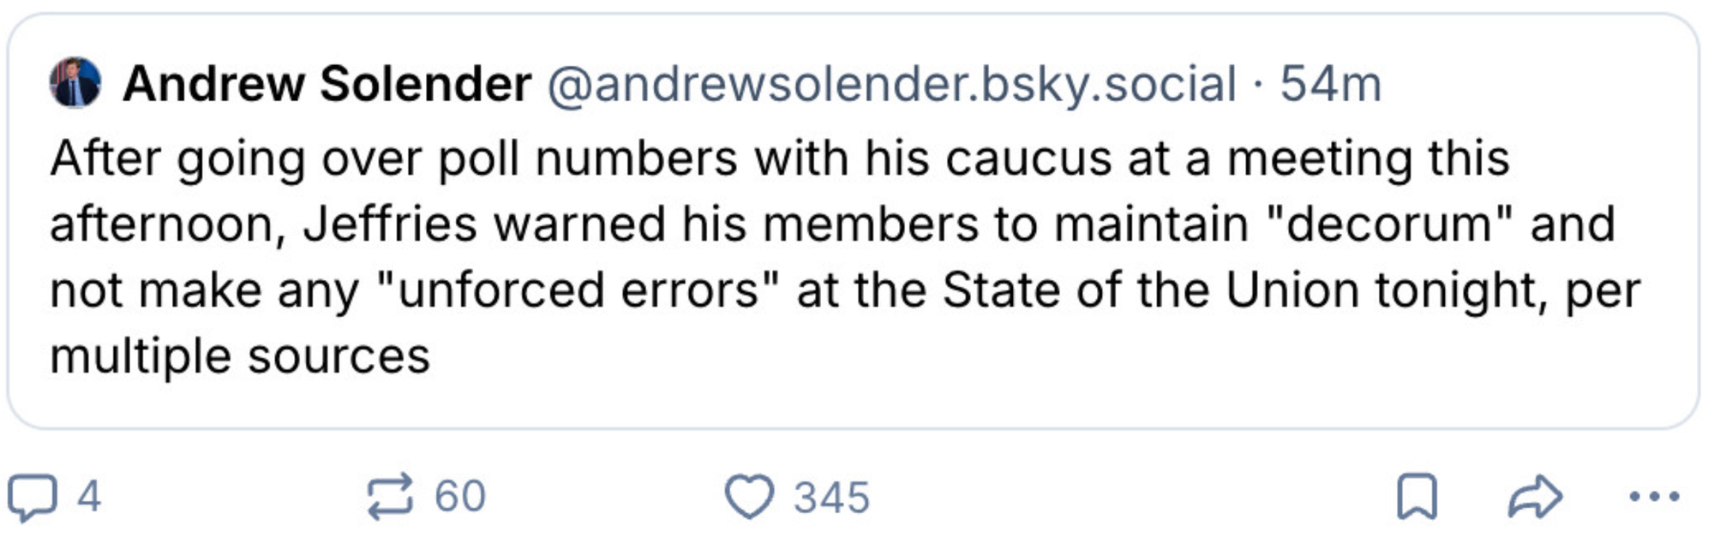Click the share arrow icon
Screen dimensions: 1714x549
point(1535,497)
